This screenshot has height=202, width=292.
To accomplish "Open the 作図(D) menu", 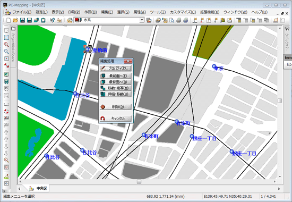I will [x=90, y=12].
